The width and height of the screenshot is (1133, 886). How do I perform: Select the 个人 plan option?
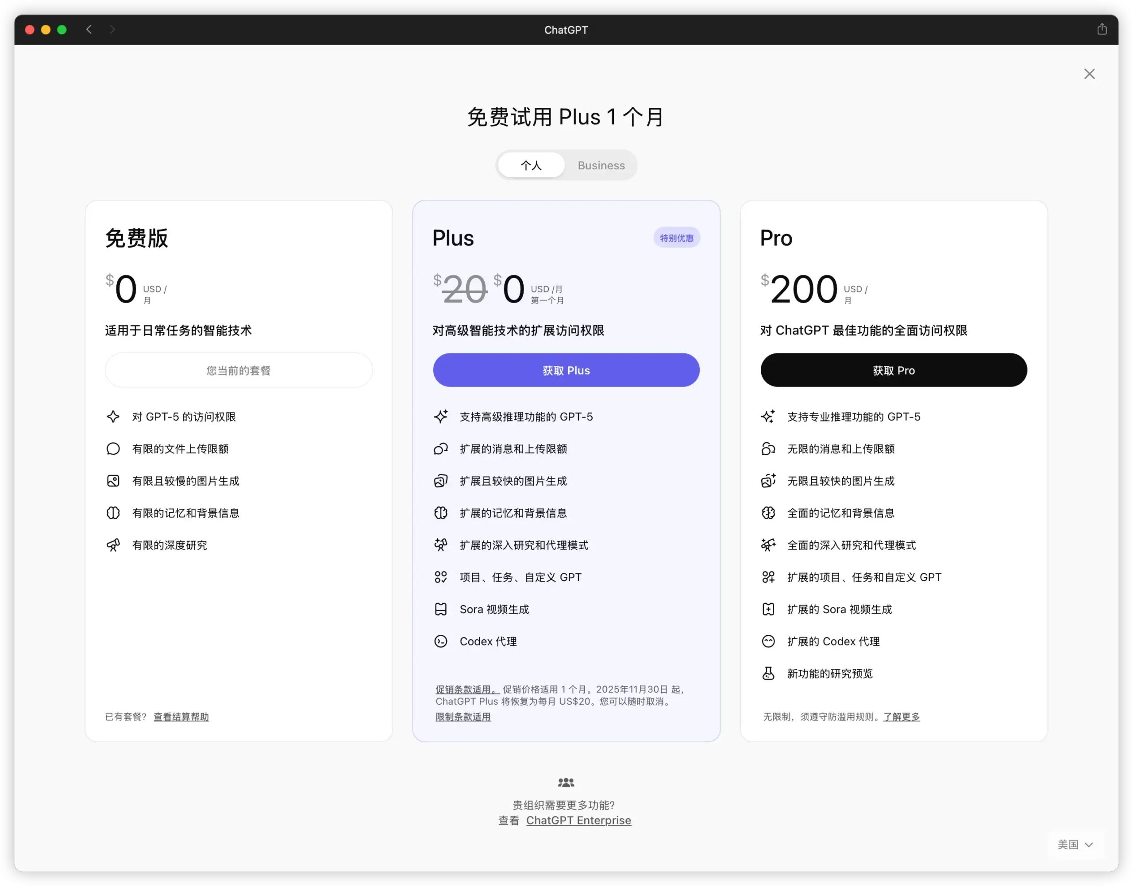[x=531, y=165]
